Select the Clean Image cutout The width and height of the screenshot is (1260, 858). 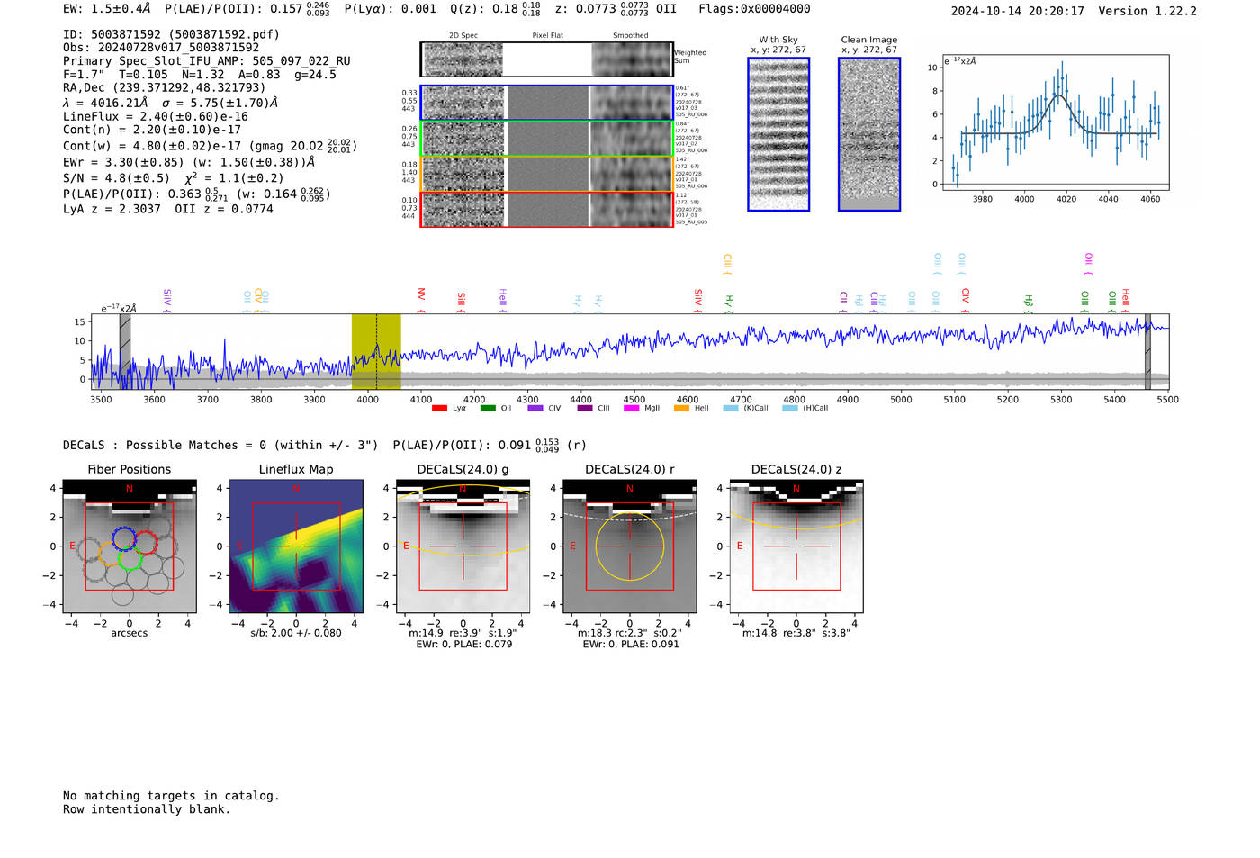coord(869,134)
